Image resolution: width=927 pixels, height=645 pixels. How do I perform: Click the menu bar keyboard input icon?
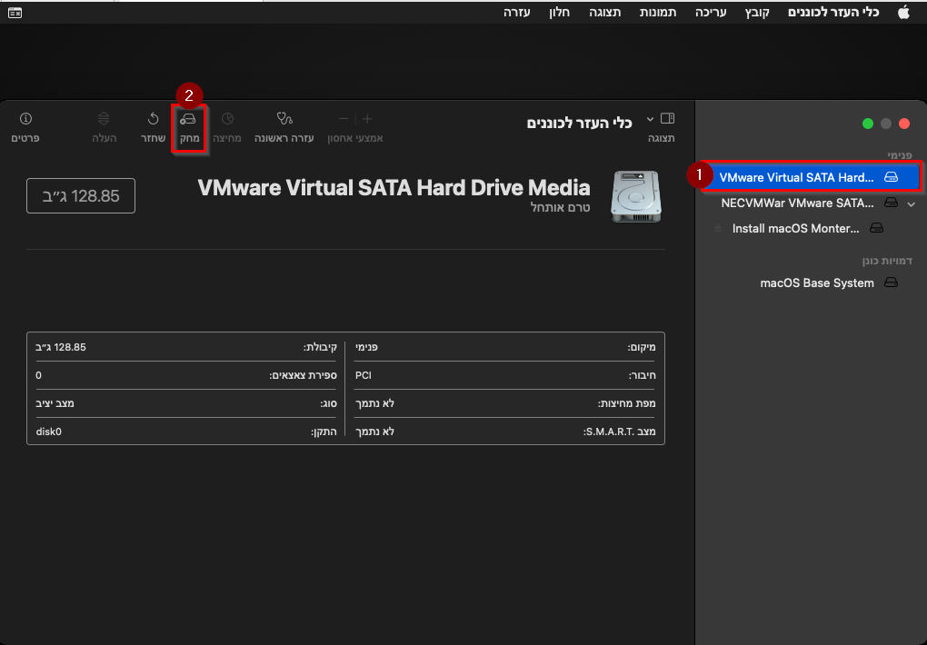(15, 13)
